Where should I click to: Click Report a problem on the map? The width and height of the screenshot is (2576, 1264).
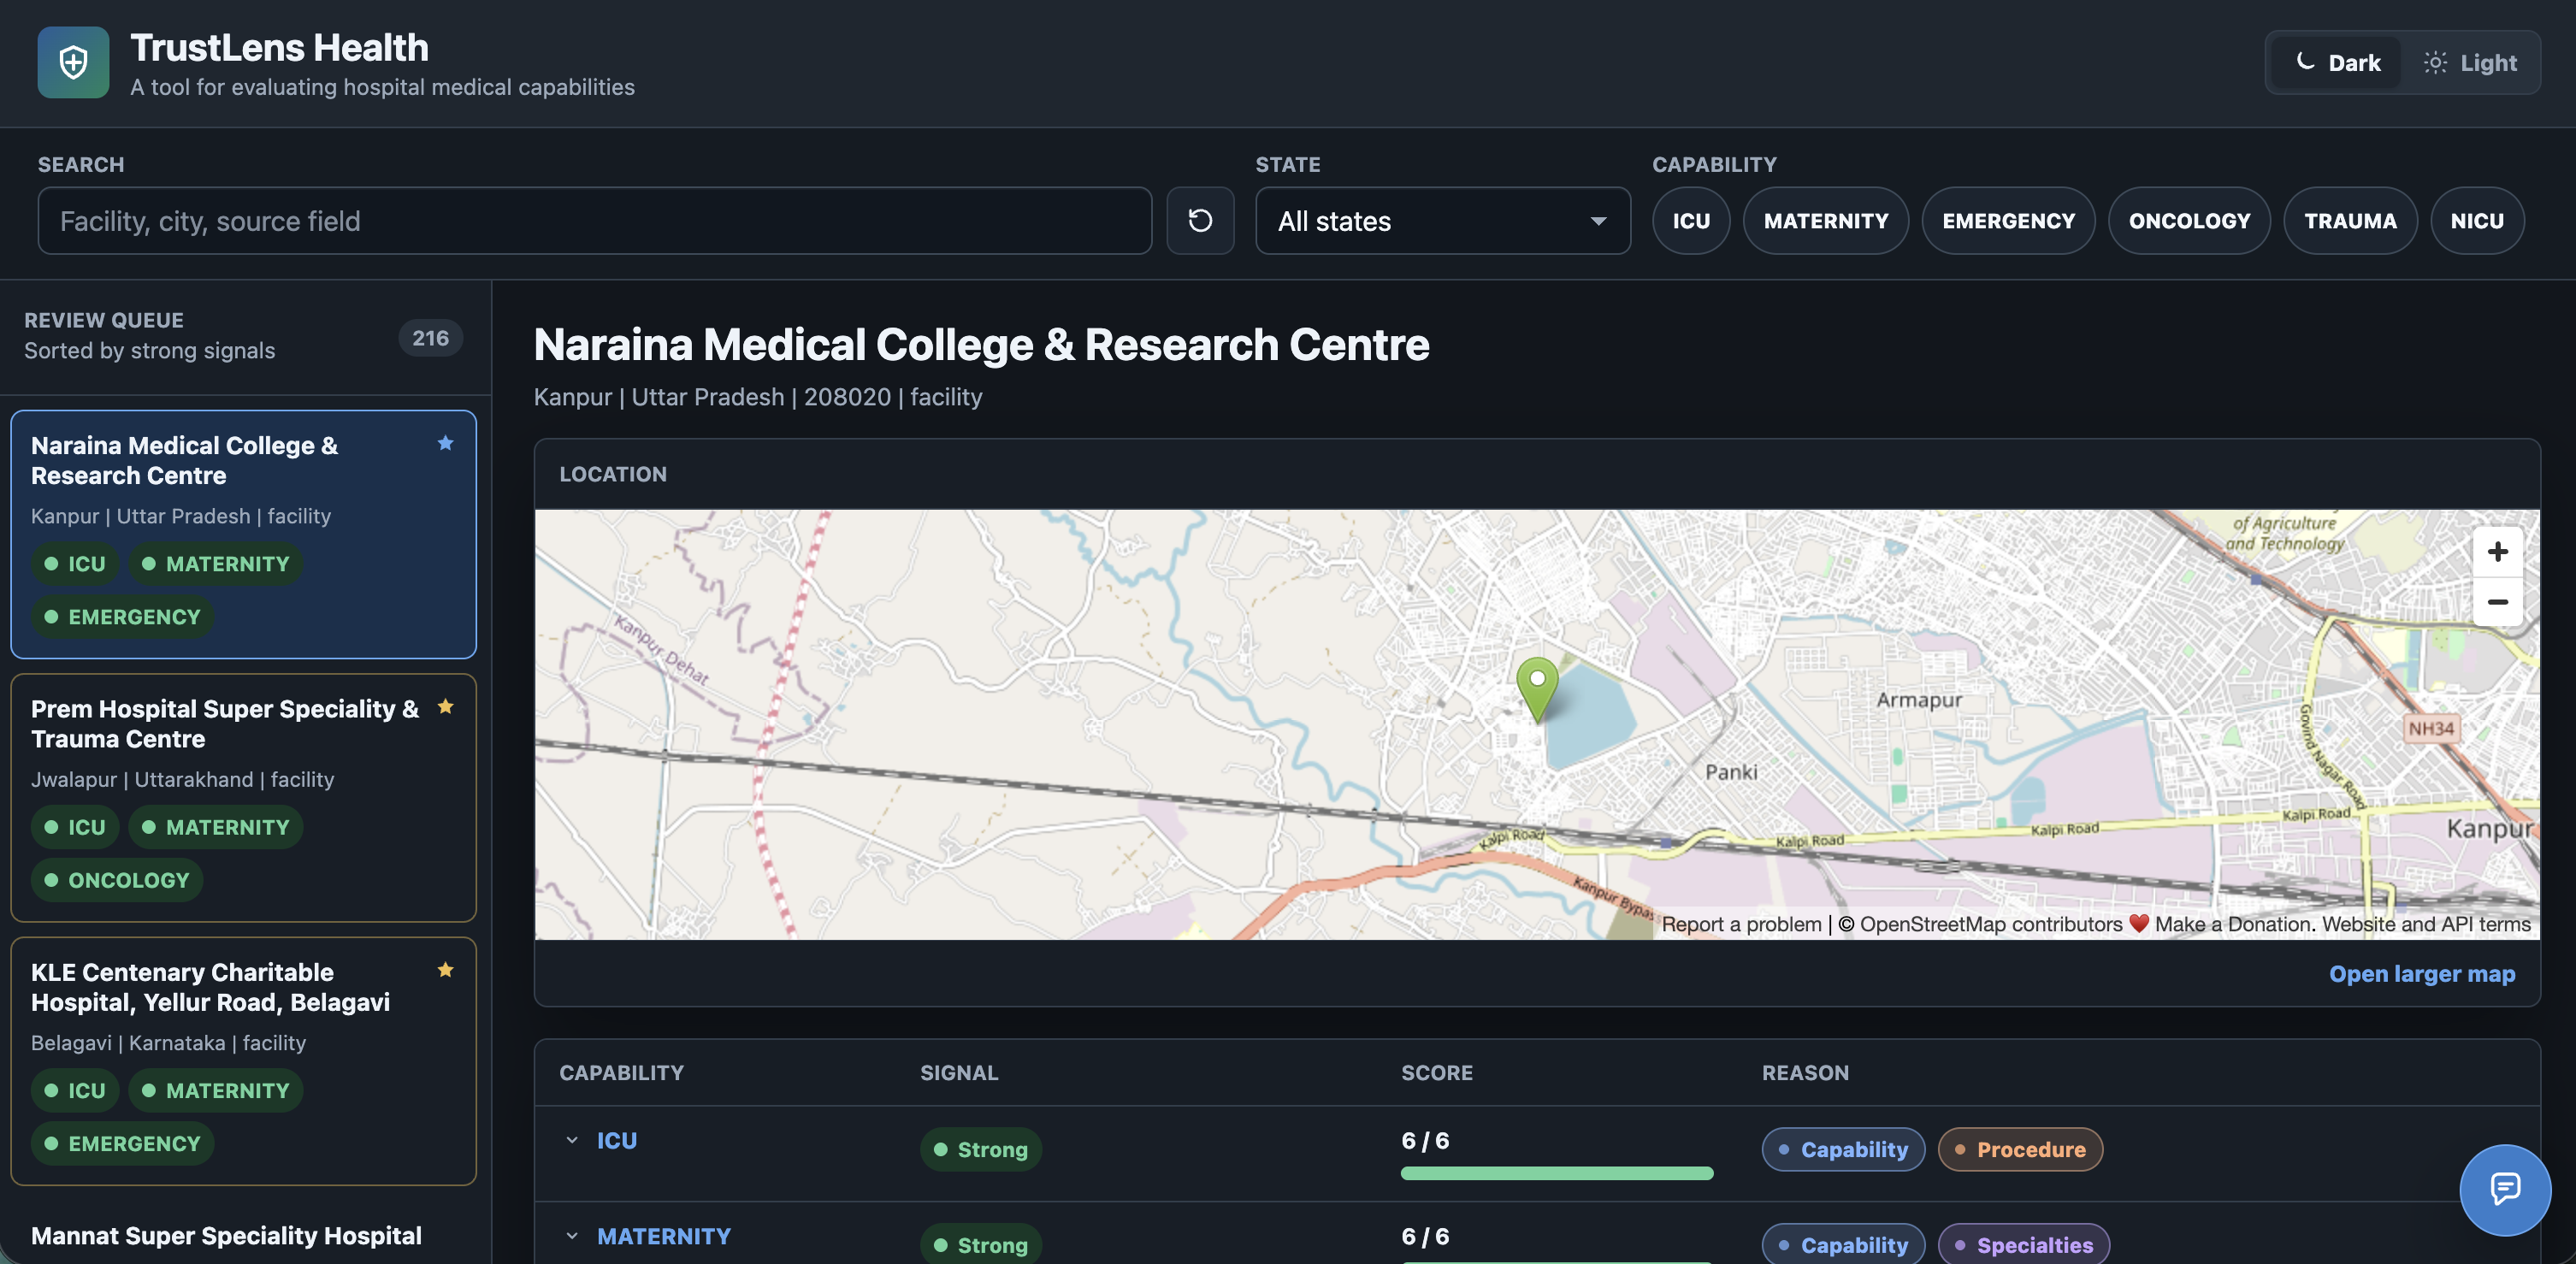pyautogui.click(x=1741, y=924)
